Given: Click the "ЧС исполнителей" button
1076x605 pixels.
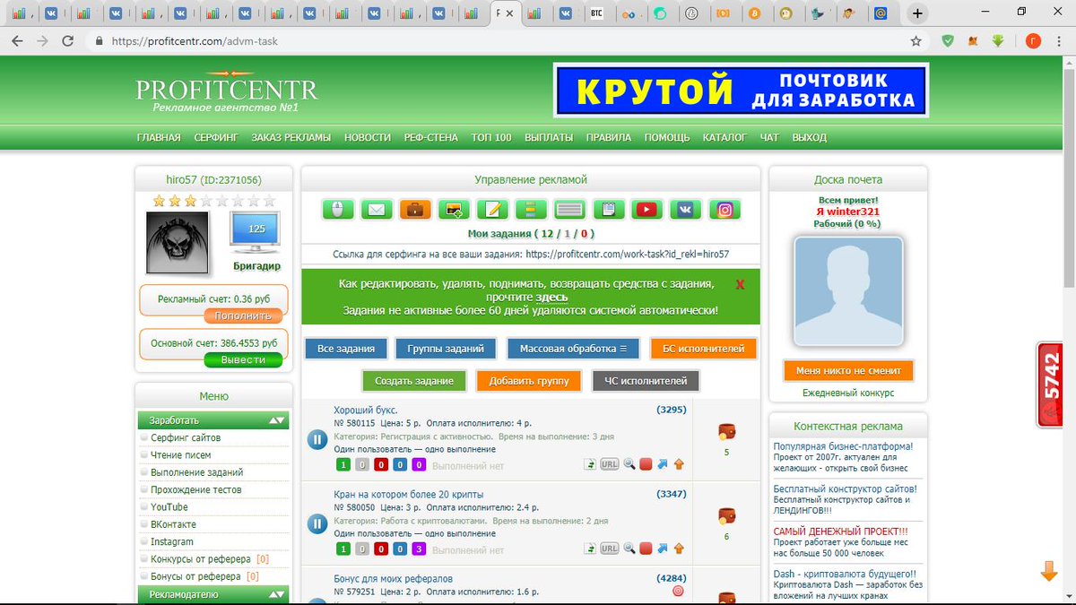Looking at the screenshot, I should (x=646, y=380).
